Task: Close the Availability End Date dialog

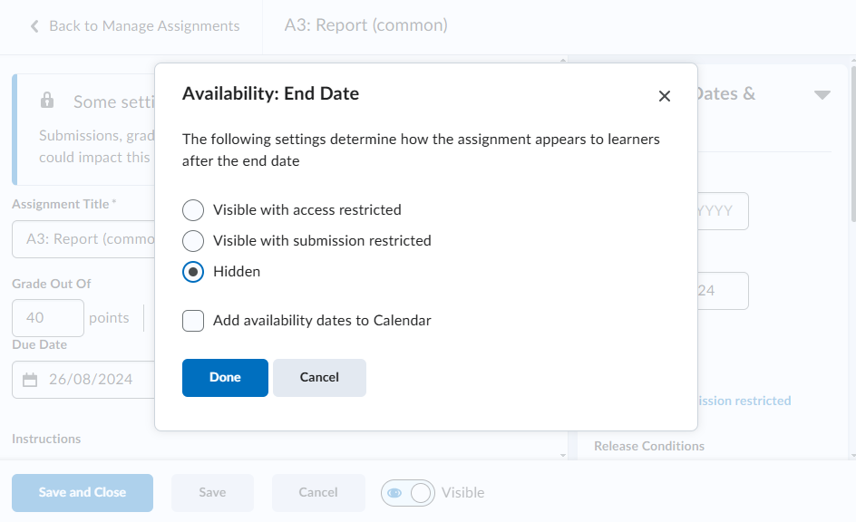Action: [664, 96]
